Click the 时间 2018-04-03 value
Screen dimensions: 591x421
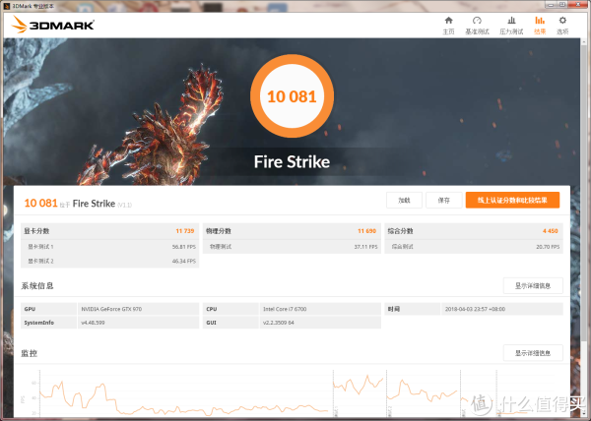tap(475, 309)
